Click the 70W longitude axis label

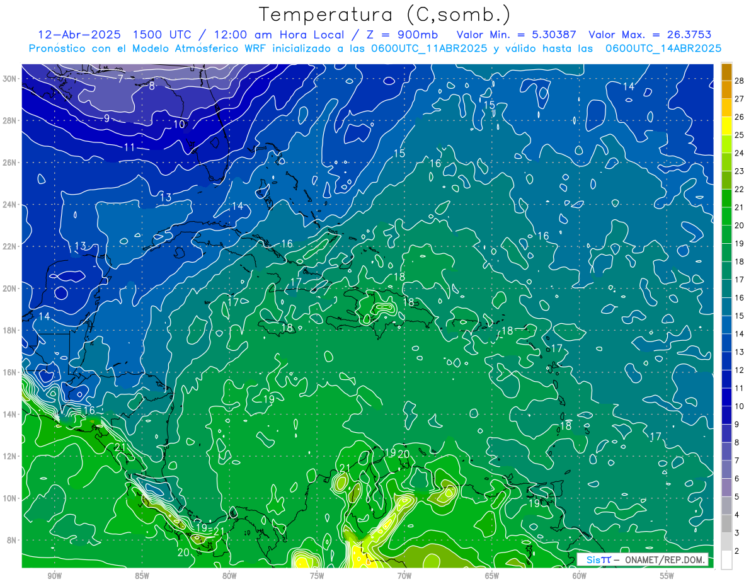click(x=404, y=576)
